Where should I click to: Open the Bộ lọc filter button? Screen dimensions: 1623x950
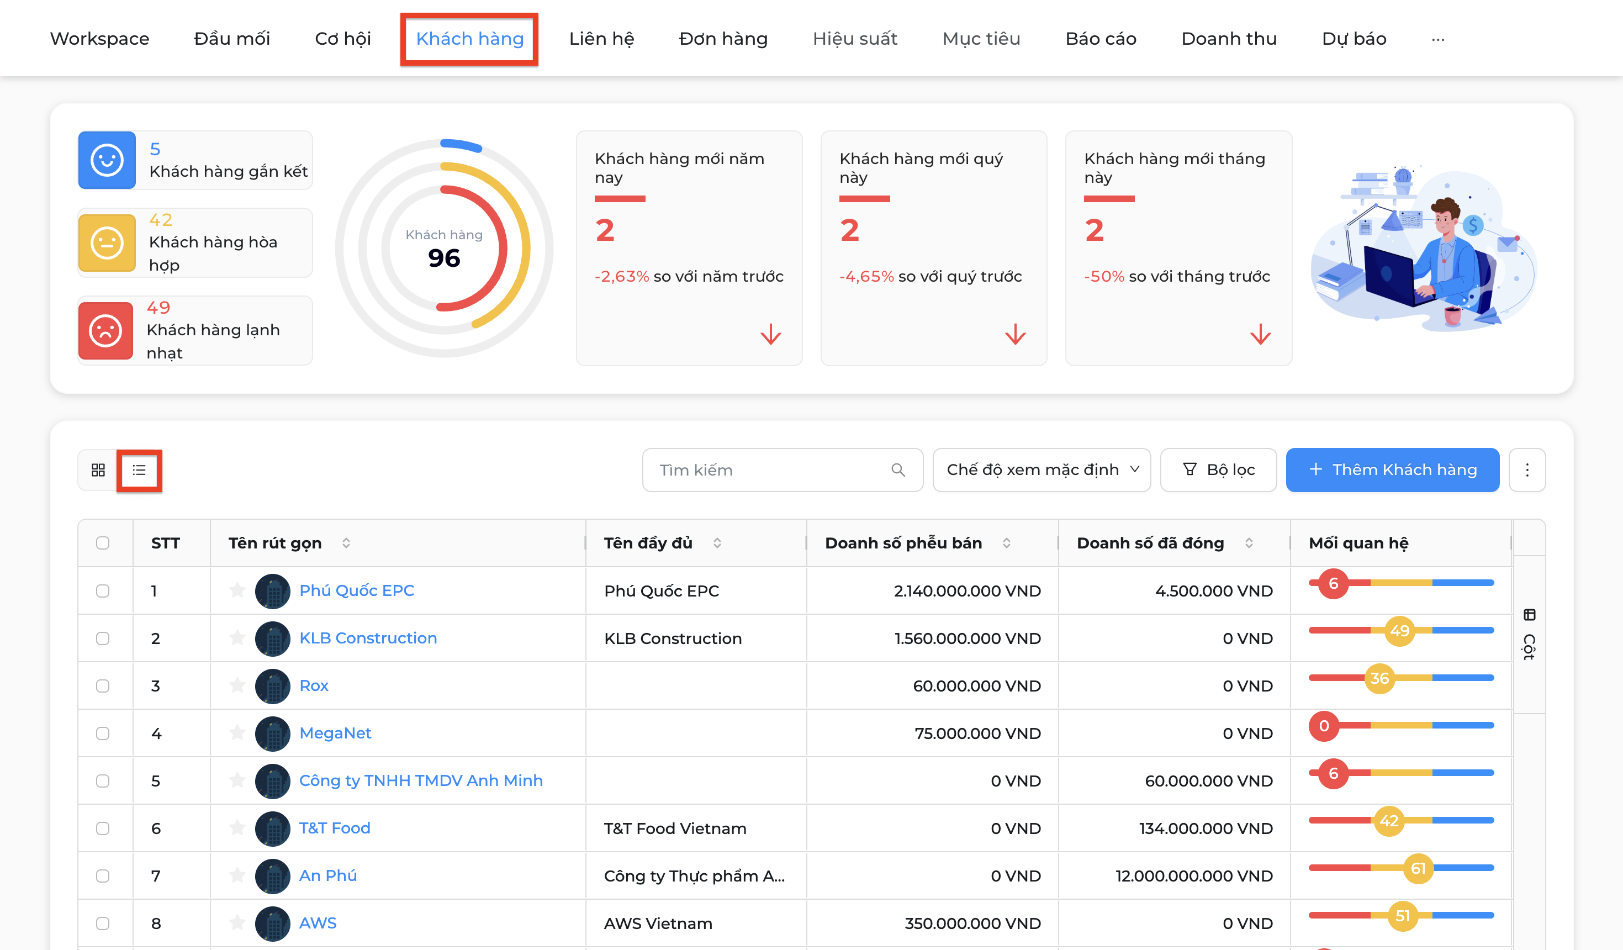1219,470
